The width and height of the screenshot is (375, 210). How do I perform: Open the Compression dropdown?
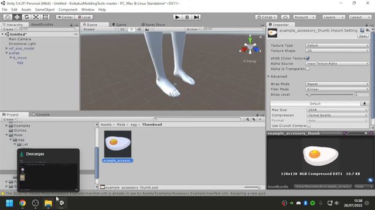click(x=337, y=115)
